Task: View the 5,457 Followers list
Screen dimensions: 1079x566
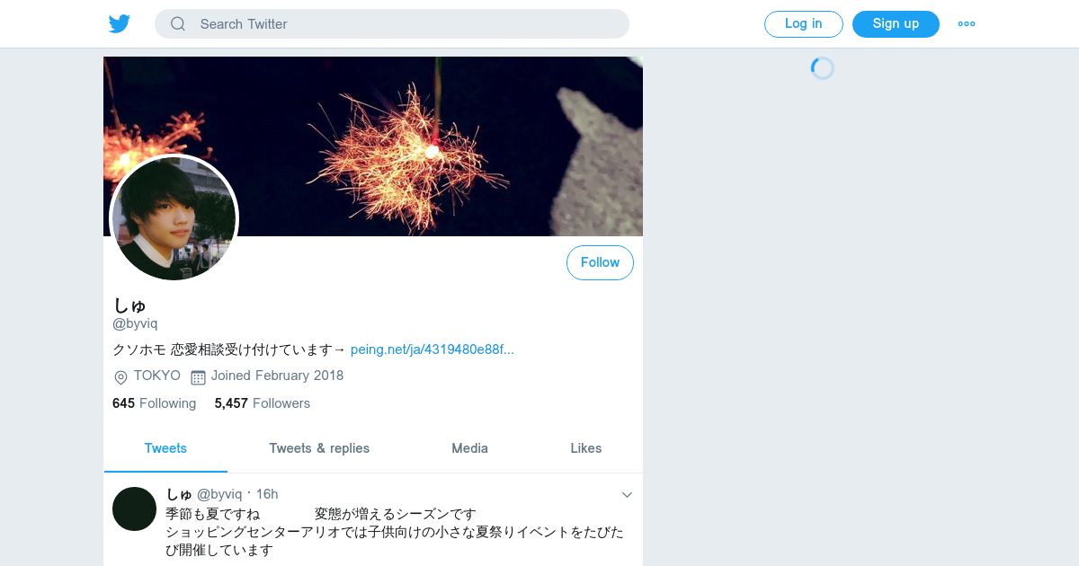Action: pos(262,403)
